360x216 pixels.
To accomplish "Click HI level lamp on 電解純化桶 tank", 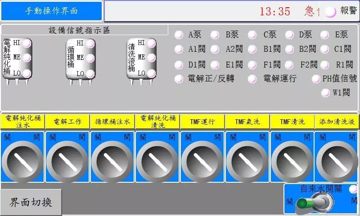I will (x=27, y=43).
